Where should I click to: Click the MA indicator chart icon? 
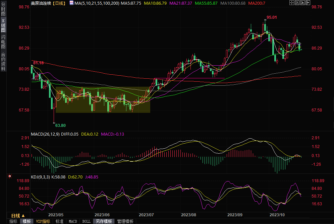72,3
